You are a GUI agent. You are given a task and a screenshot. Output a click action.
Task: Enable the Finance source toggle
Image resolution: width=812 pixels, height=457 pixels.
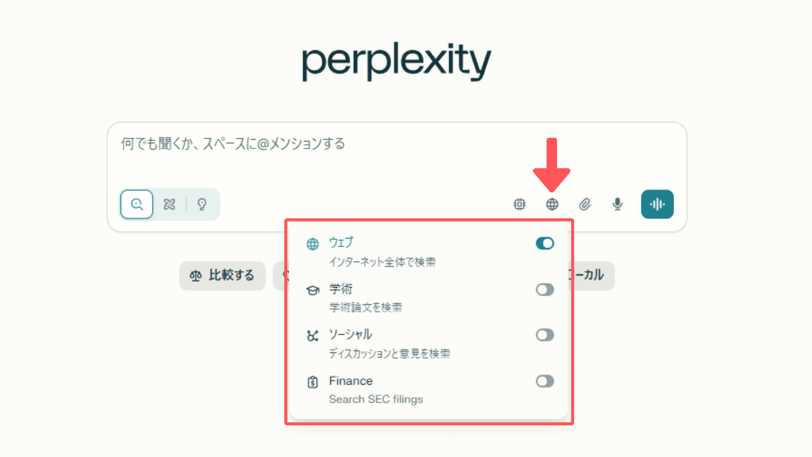(x=545, y=381)
